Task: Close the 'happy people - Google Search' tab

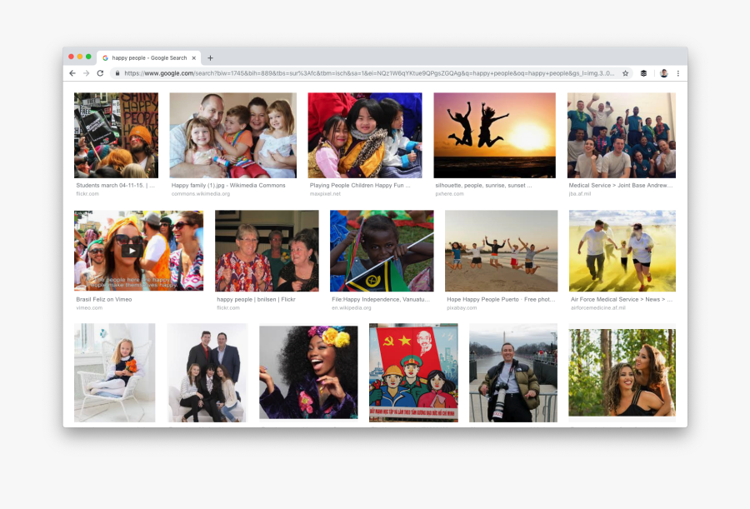Action: tap(194, 58)
